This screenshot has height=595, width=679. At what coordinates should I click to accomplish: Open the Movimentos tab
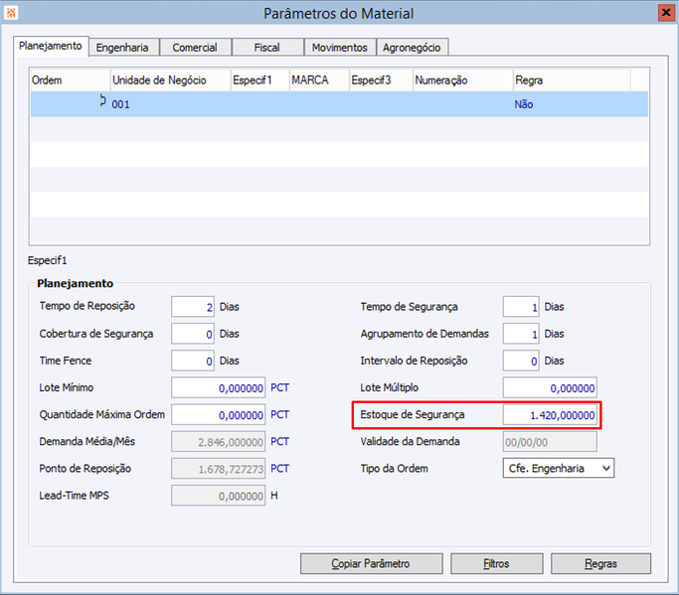pyautogui.click(x=340, y=48)
